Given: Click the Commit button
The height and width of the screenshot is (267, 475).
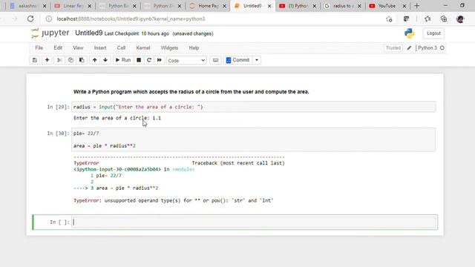Looking at the screenshot, I should (238, 60).
